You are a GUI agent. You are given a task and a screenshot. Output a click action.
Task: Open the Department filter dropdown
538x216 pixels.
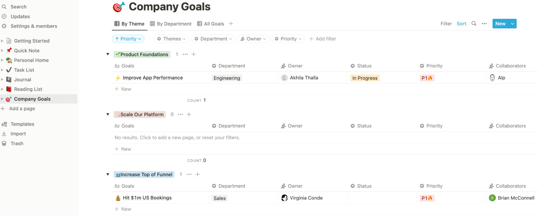(213, 39)
